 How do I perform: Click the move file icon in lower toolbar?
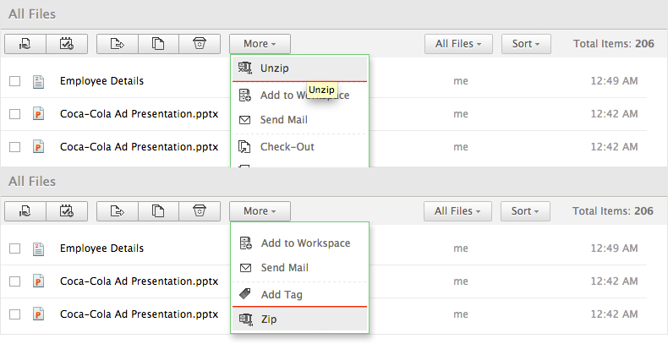116,211
